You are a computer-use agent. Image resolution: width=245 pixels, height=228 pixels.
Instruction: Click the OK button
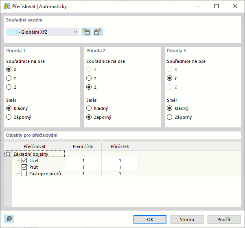coord(150,219)
